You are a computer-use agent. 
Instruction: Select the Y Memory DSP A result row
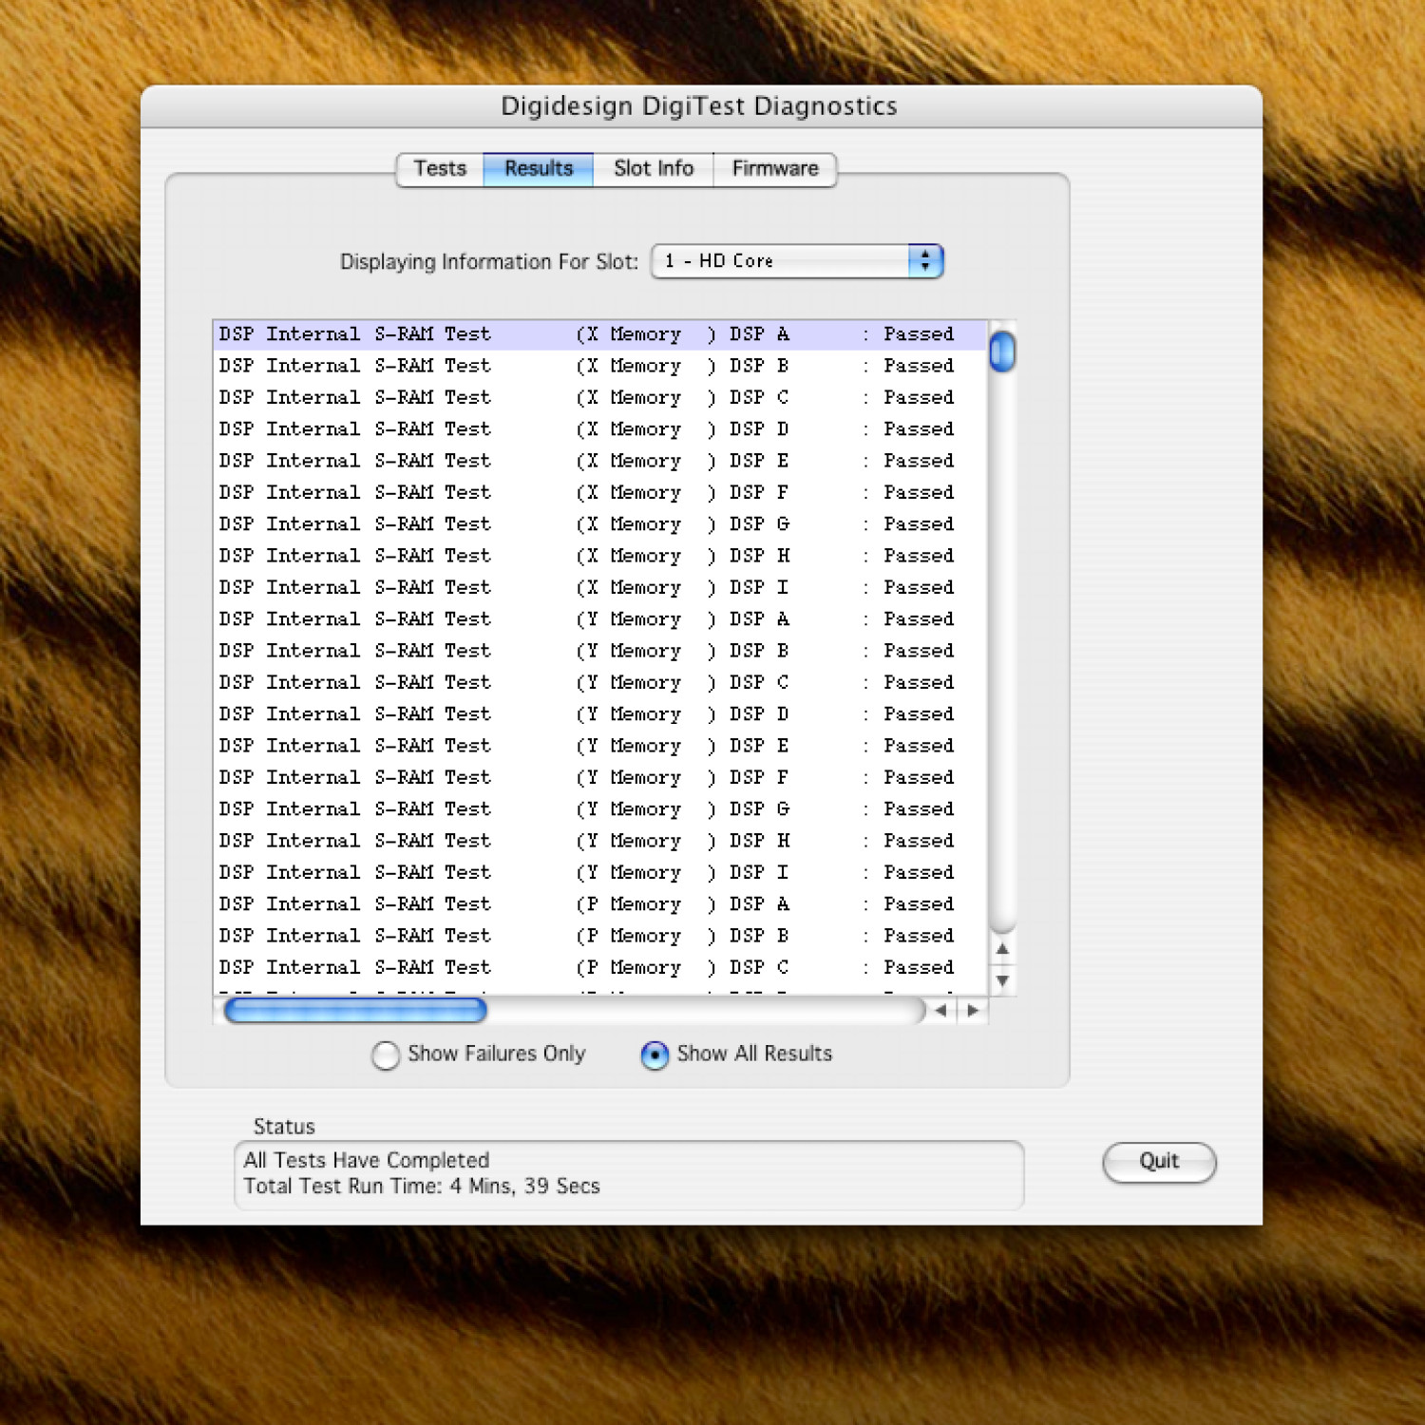click(x=600, y=619)
